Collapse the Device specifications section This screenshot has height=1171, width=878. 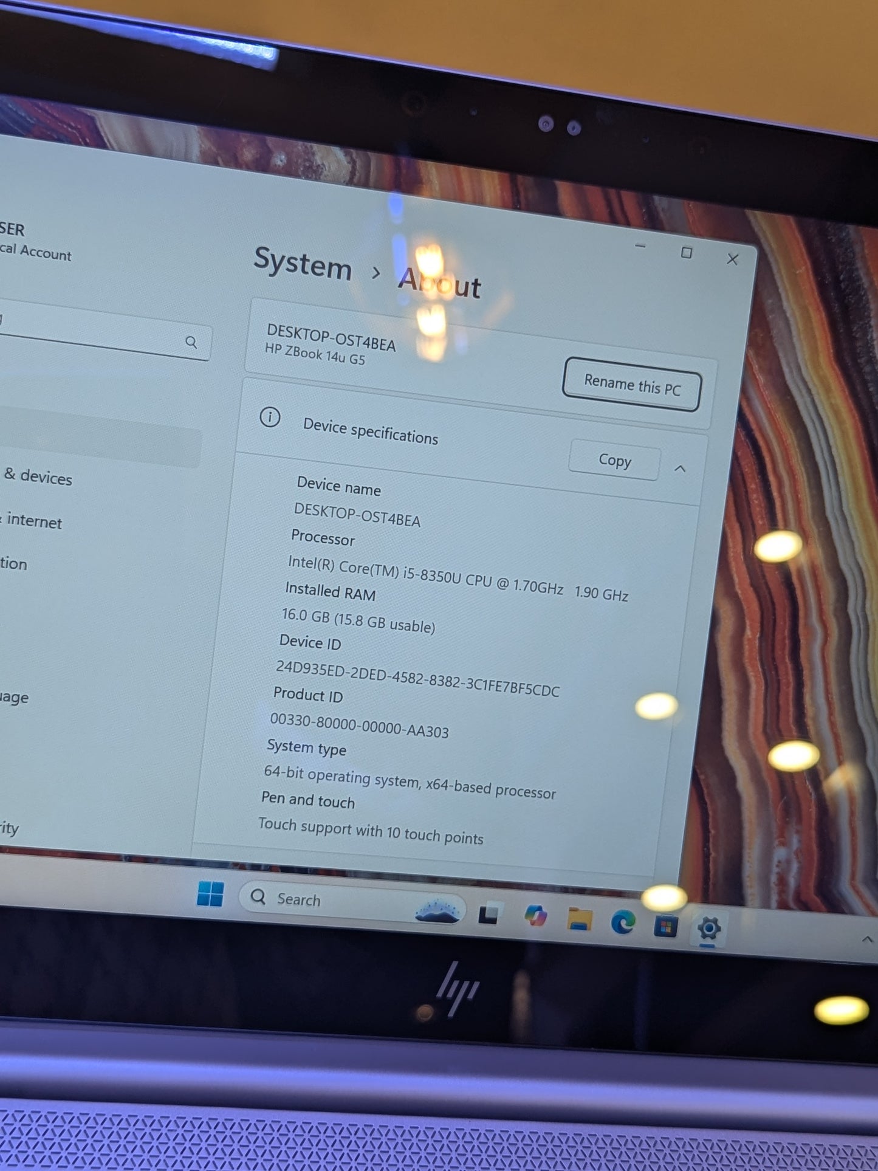tap(680, 469)
